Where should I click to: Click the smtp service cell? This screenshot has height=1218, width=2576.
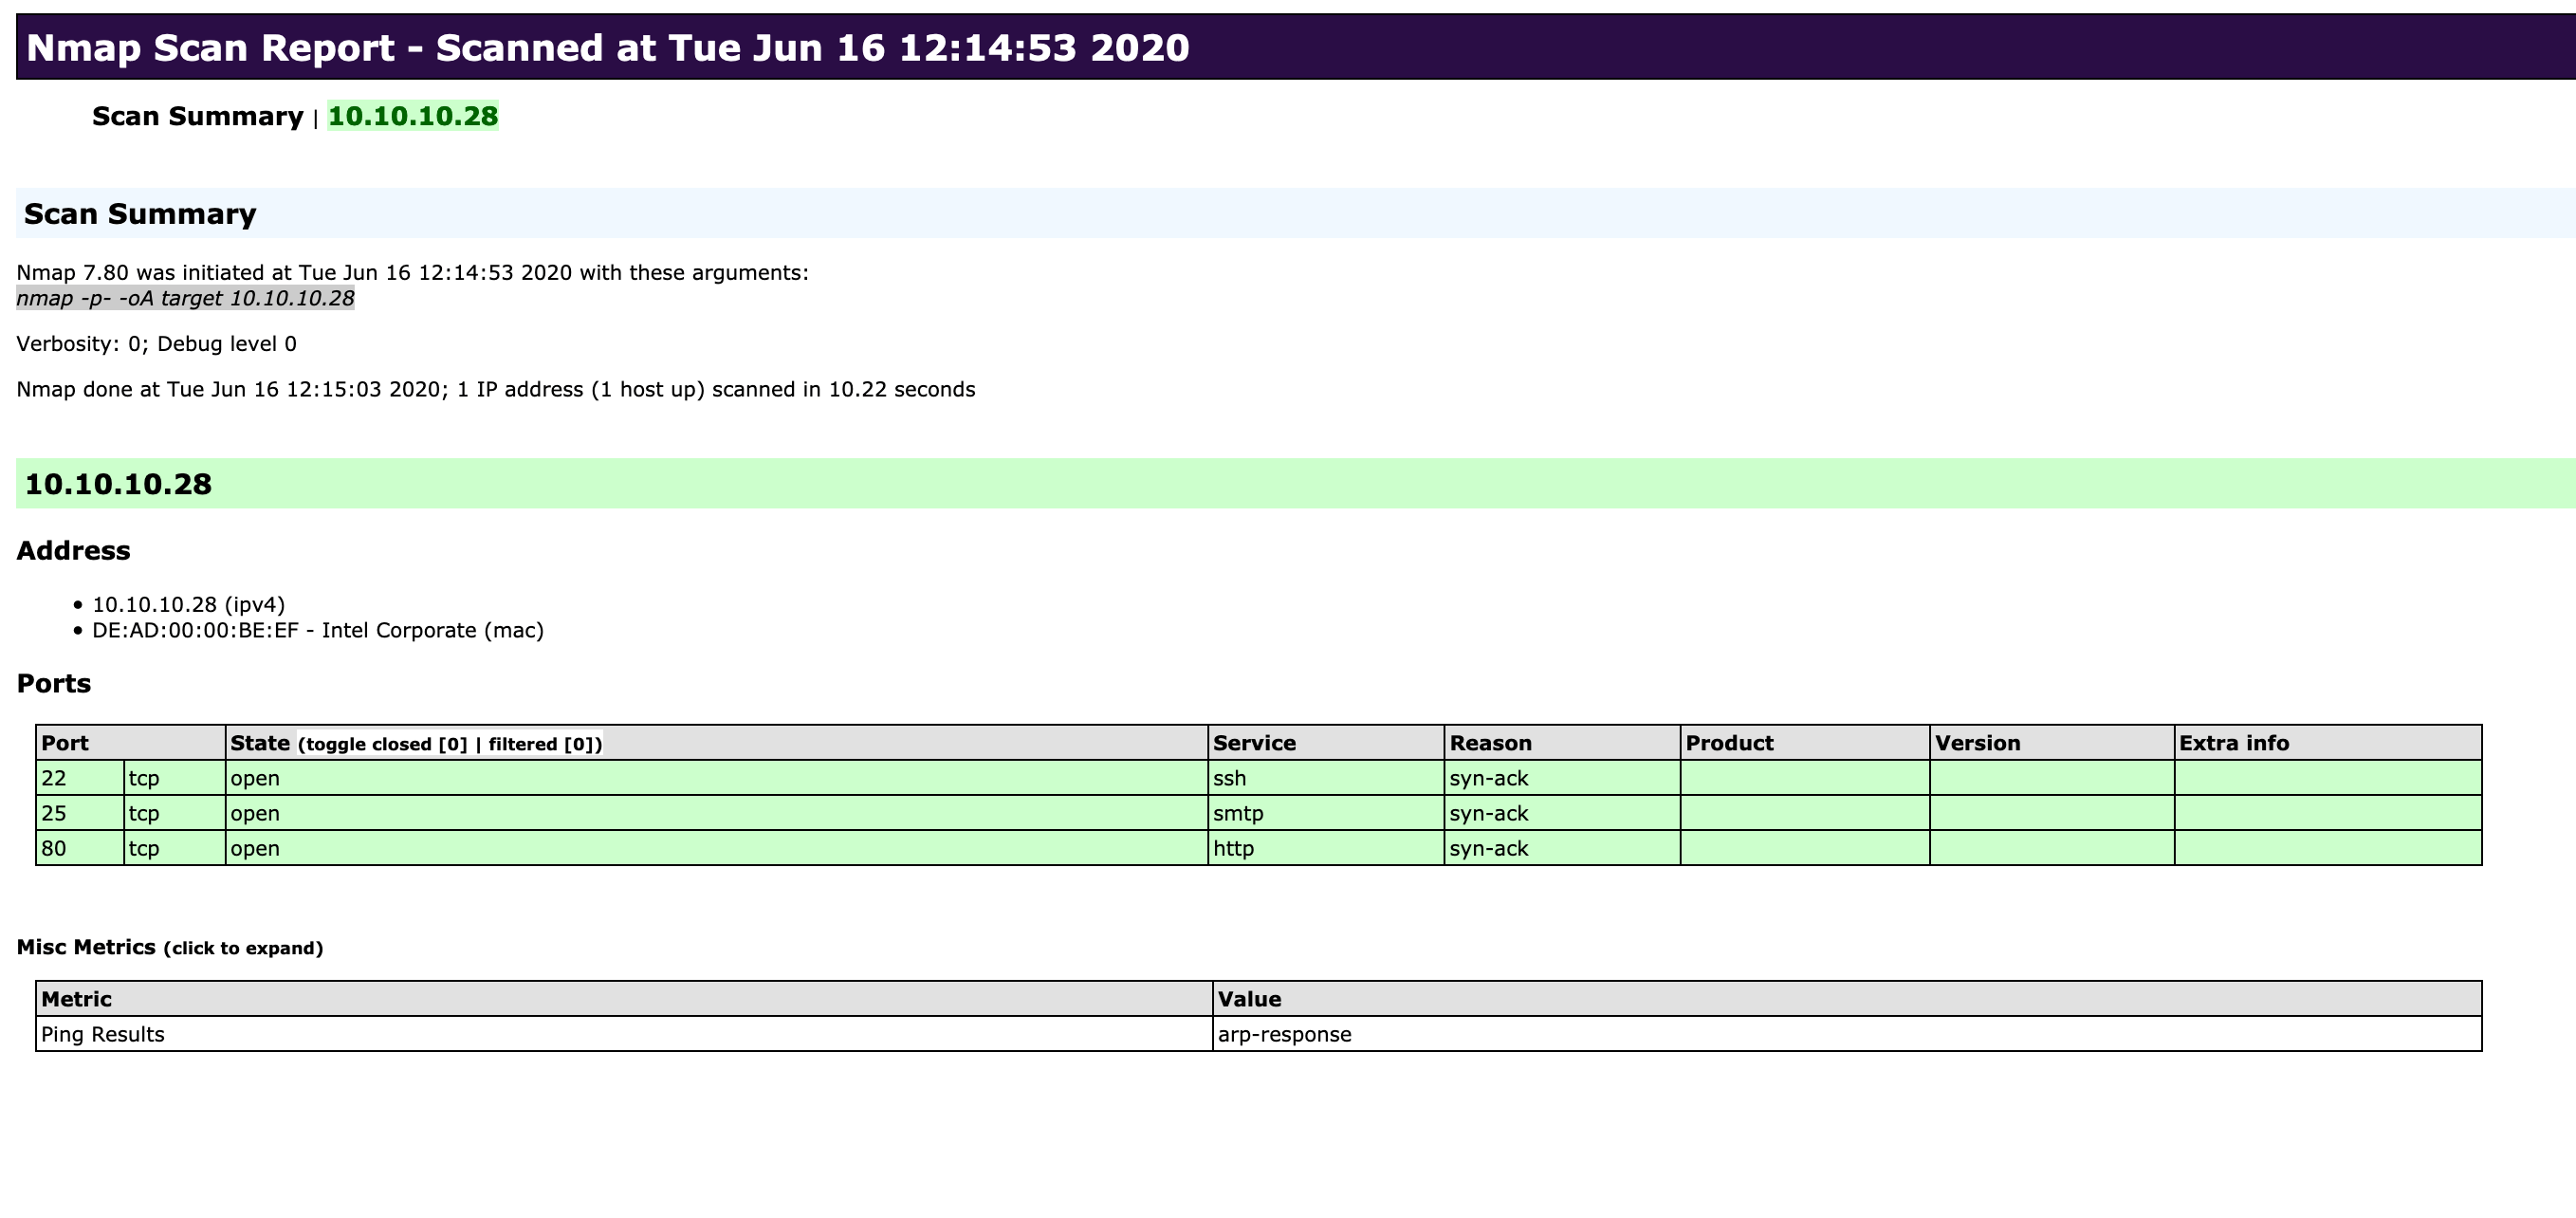1238,813
